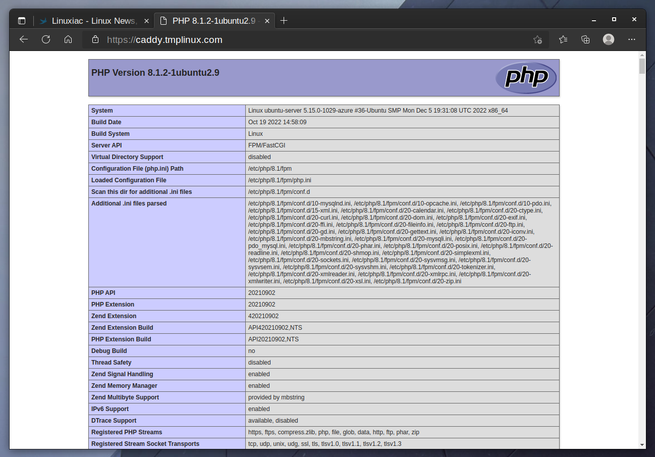655x457 pixels.
Task: Open the browser home page icon
Action: pos(68,39)
